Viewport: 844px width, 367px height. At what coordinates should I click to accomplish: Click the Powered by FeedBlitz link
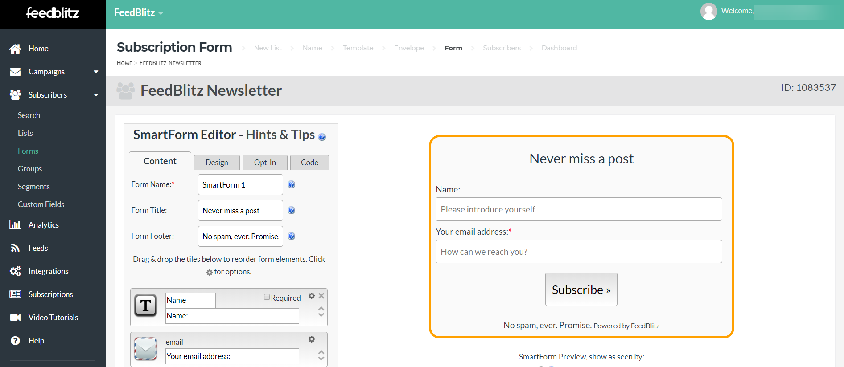click(626, 326)
